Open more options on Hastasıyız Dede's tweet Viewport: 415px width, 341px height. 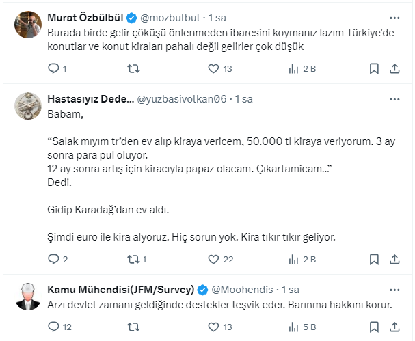(x=394, y=99)
